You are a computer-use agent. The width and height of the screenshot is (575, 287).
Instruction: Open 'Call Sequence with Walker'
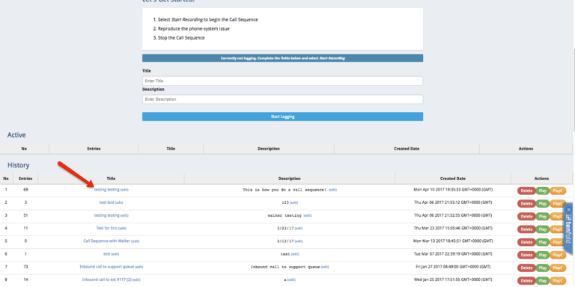(107, 241)
